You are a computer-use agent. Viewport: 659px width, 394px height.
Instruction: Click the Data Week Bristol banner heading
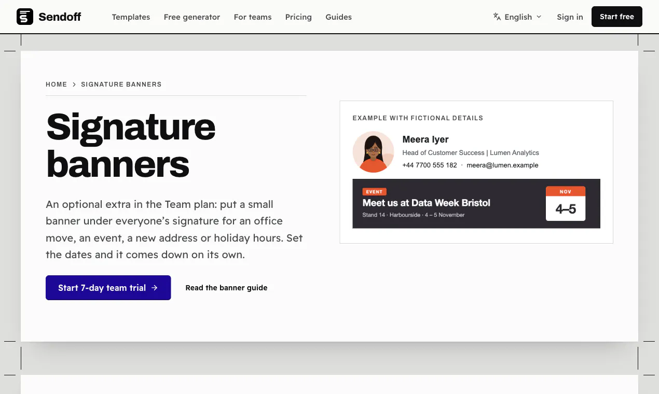427,203
